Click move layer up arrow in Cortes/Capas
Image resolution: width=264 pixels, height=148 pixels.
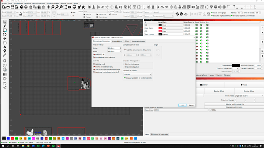pyautogui.click(x=262, y=28)
